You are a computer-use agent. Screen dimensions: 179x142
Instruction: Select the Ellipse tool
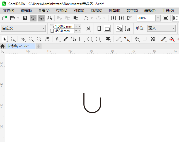(x=90, y=39)
